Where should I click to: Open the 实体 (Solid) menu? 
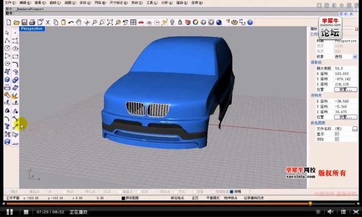85,3
